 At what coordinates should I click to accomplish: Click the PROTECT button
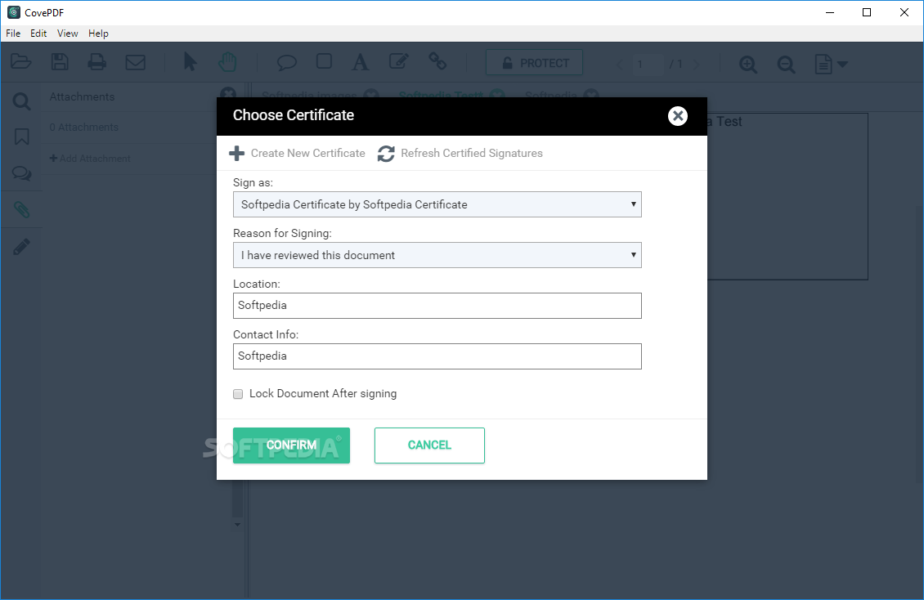pyautogui.click(x=534, y=62)
